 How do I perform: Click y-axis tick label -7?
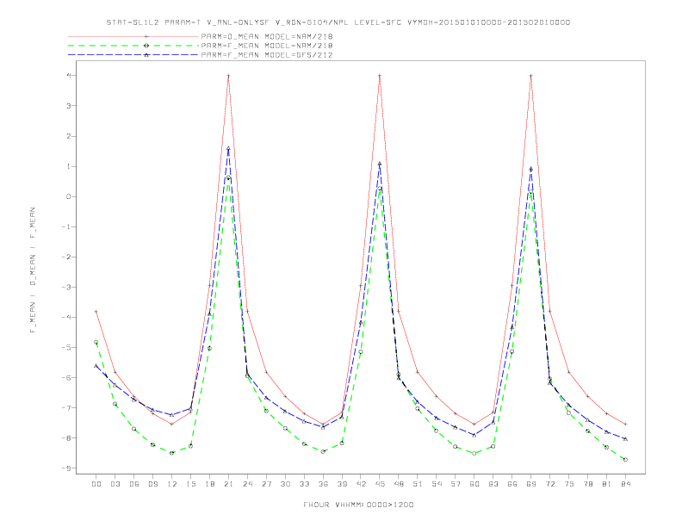point(66,407)
